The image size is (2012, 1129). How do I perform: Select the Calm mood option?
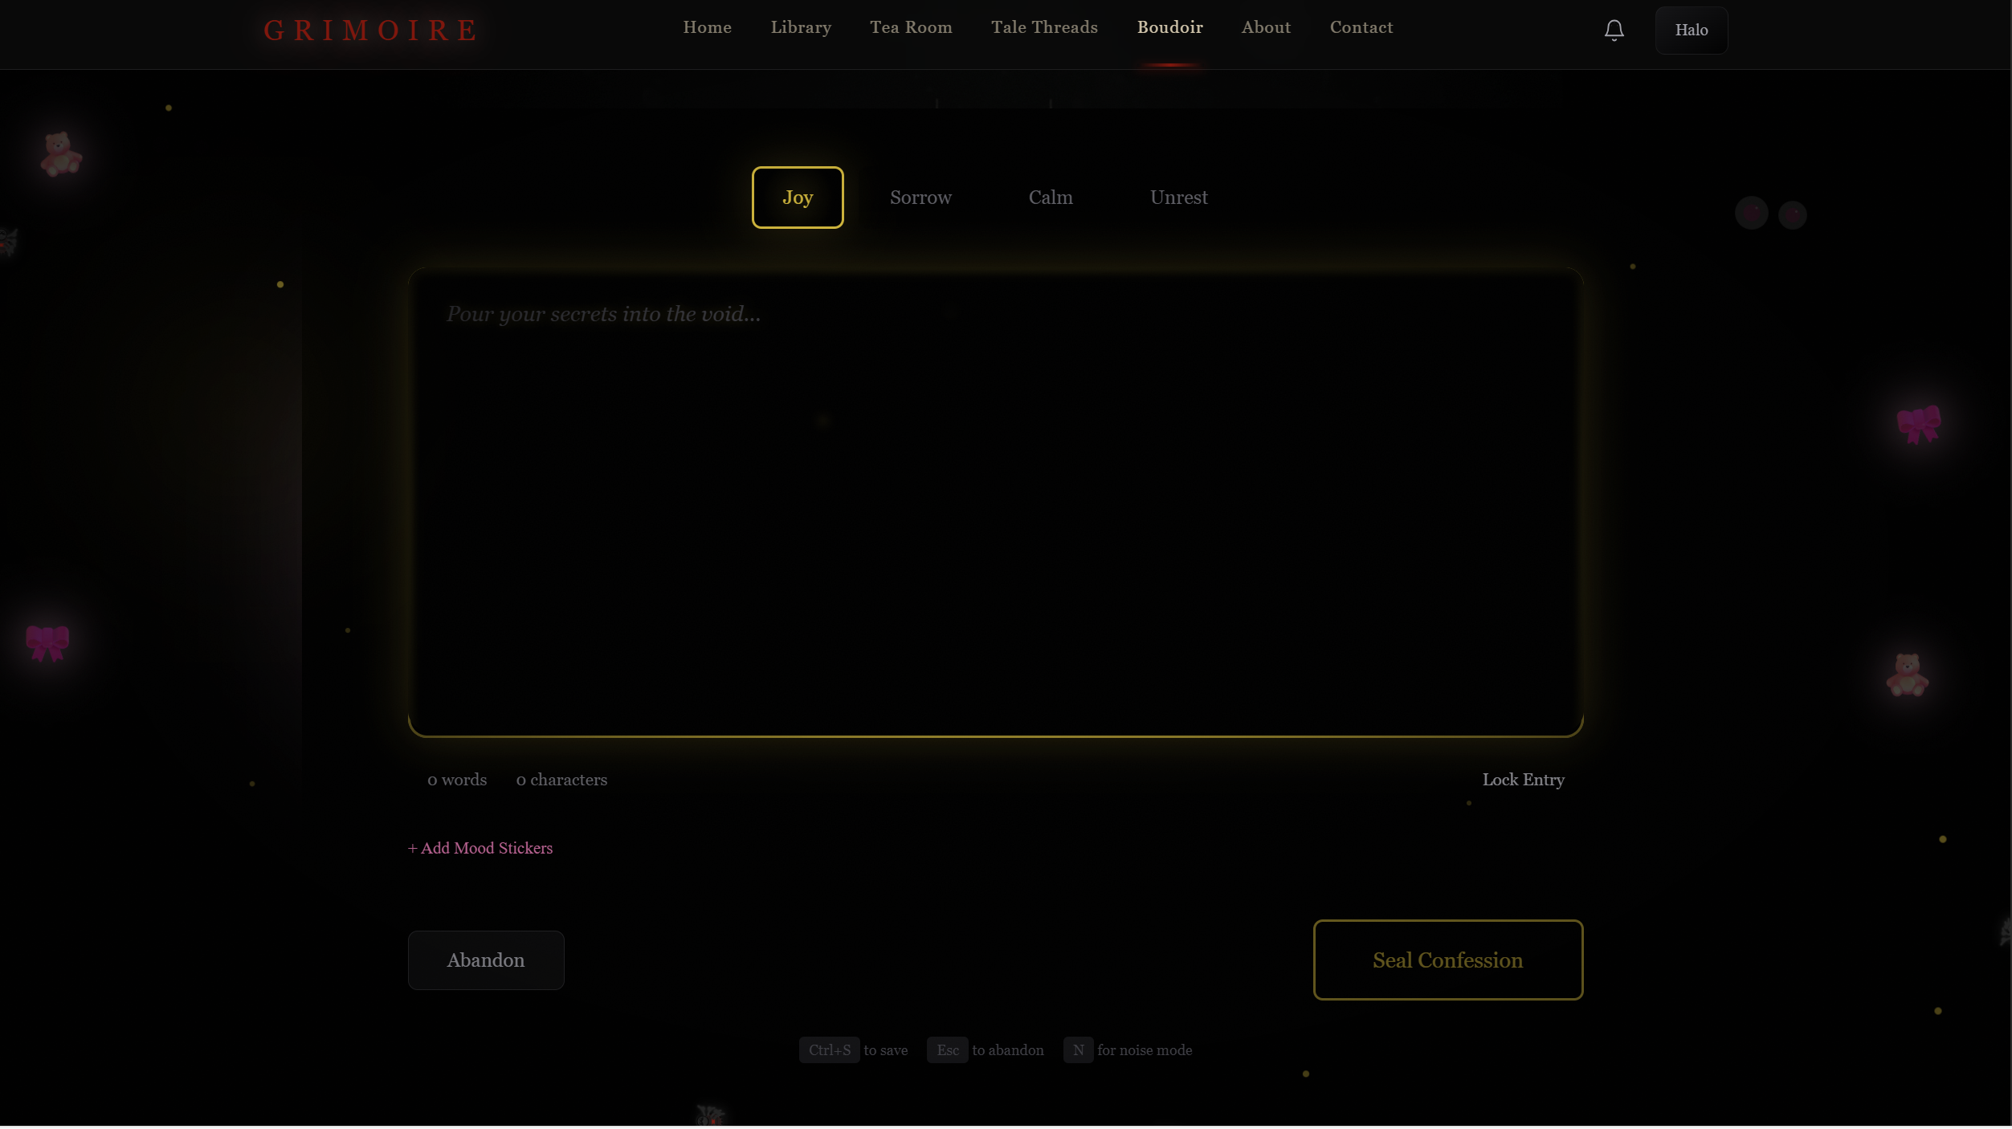pos(1050,198)
